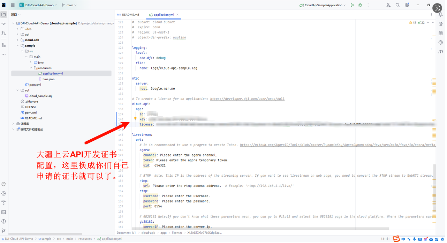Open the Endpoints globe tool window
This screenshot has width=447, height=243.
point(441,42)
